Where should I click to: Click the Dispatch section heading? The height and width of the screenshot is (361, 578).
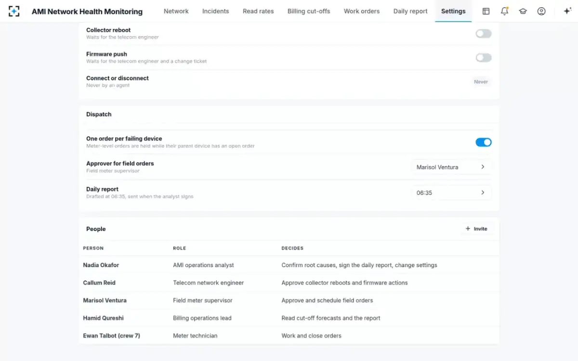pyautogui.click(x=99, y=114)
